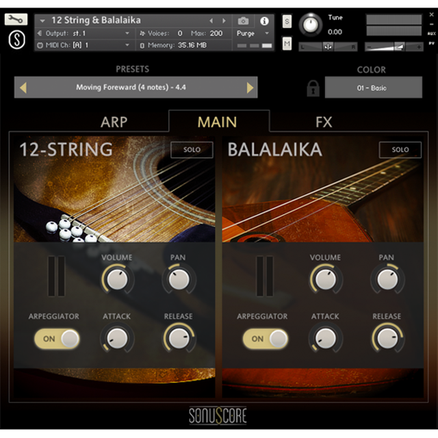
Task: Open the Purge dropdown menu
Action: coord(253,34)
